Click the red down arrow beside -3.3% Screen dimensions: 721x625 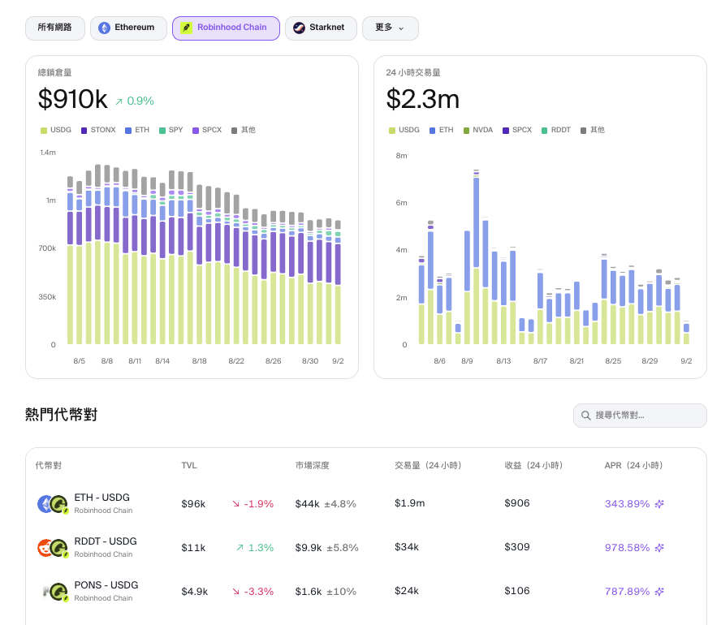(236, 592)
